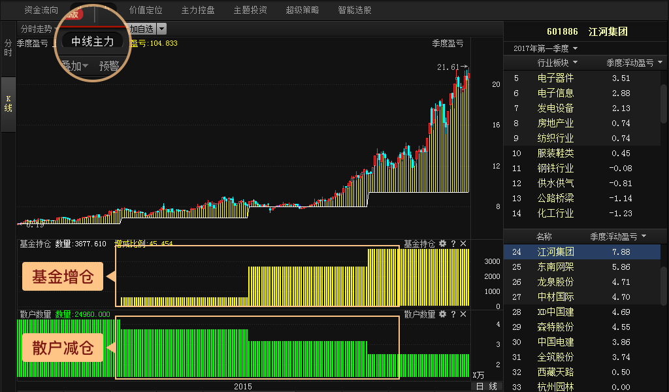This screenshot has width=669, height=392.
Task: Switch chart to 分时 view
Action: coord(8,48)
